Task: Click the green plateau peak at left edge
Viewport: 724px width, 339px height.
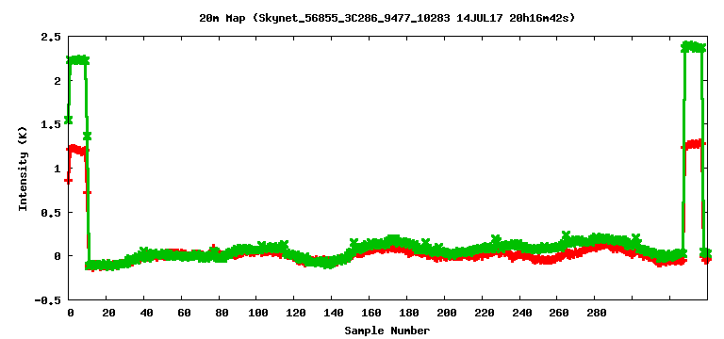Action: (77, 60)
